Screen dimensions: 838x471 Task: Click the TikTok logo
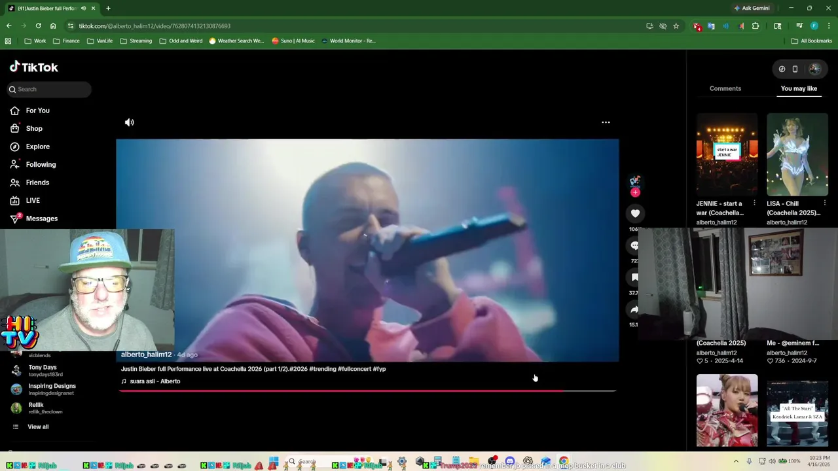click(x=33, y=67)
